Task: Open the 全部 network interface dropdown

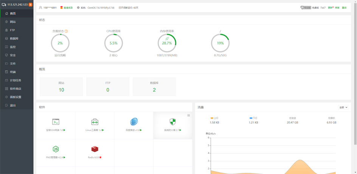Action: [343, 108]
